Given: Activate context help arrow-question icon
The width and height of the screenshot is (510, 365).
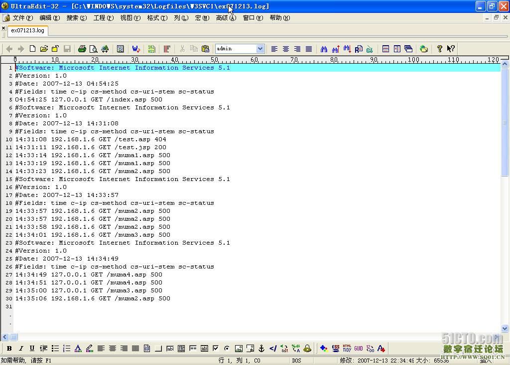Looking at the screenshot, I should [451, 49].
